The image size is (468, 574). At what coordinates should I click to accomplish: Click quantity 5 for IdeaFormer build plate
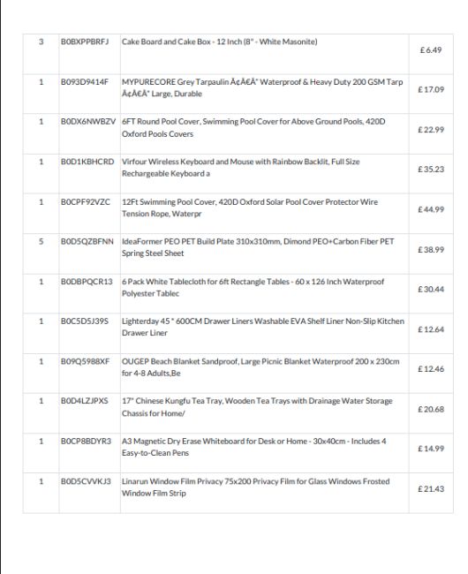41,242
